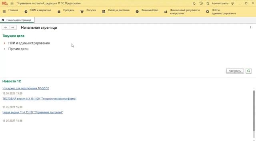Click the CRM pie chart icon
Viewport: 256px width, 144px height.
(26, 12)
